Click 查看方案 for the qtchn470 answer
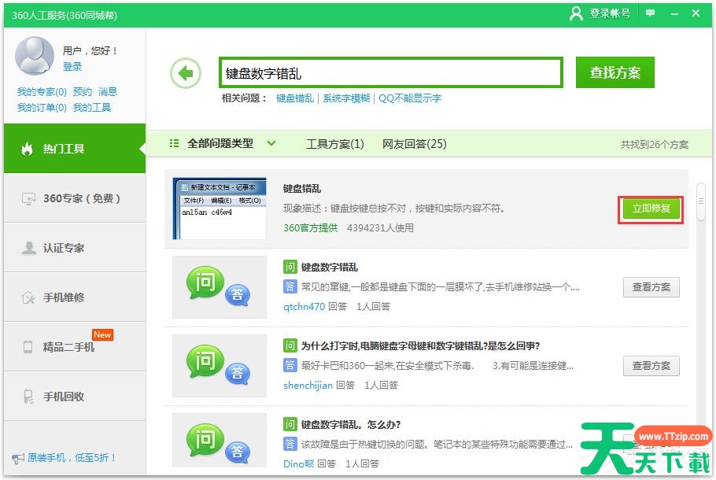 tap(651, 287)
